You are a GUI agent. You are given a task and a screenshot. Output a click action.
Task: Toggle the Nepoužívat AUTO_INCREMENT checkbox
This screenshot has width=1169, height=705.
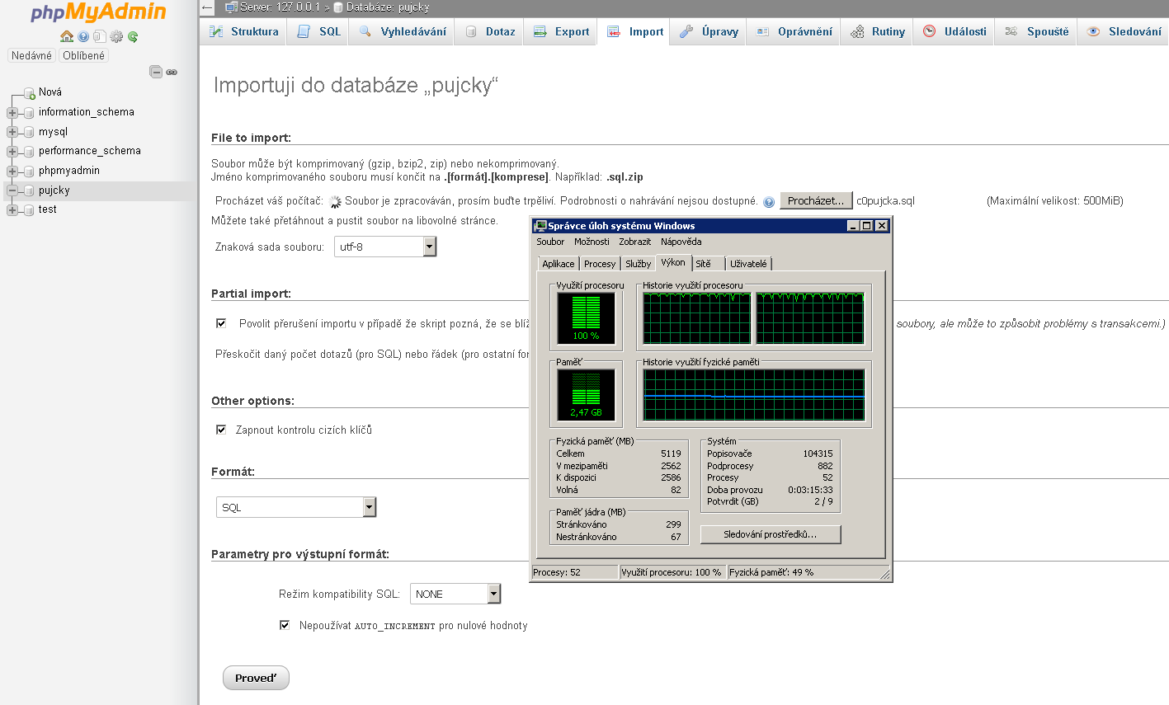tap(285, 625)
